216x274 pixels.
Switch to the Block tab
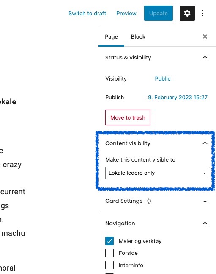[138, 37]
